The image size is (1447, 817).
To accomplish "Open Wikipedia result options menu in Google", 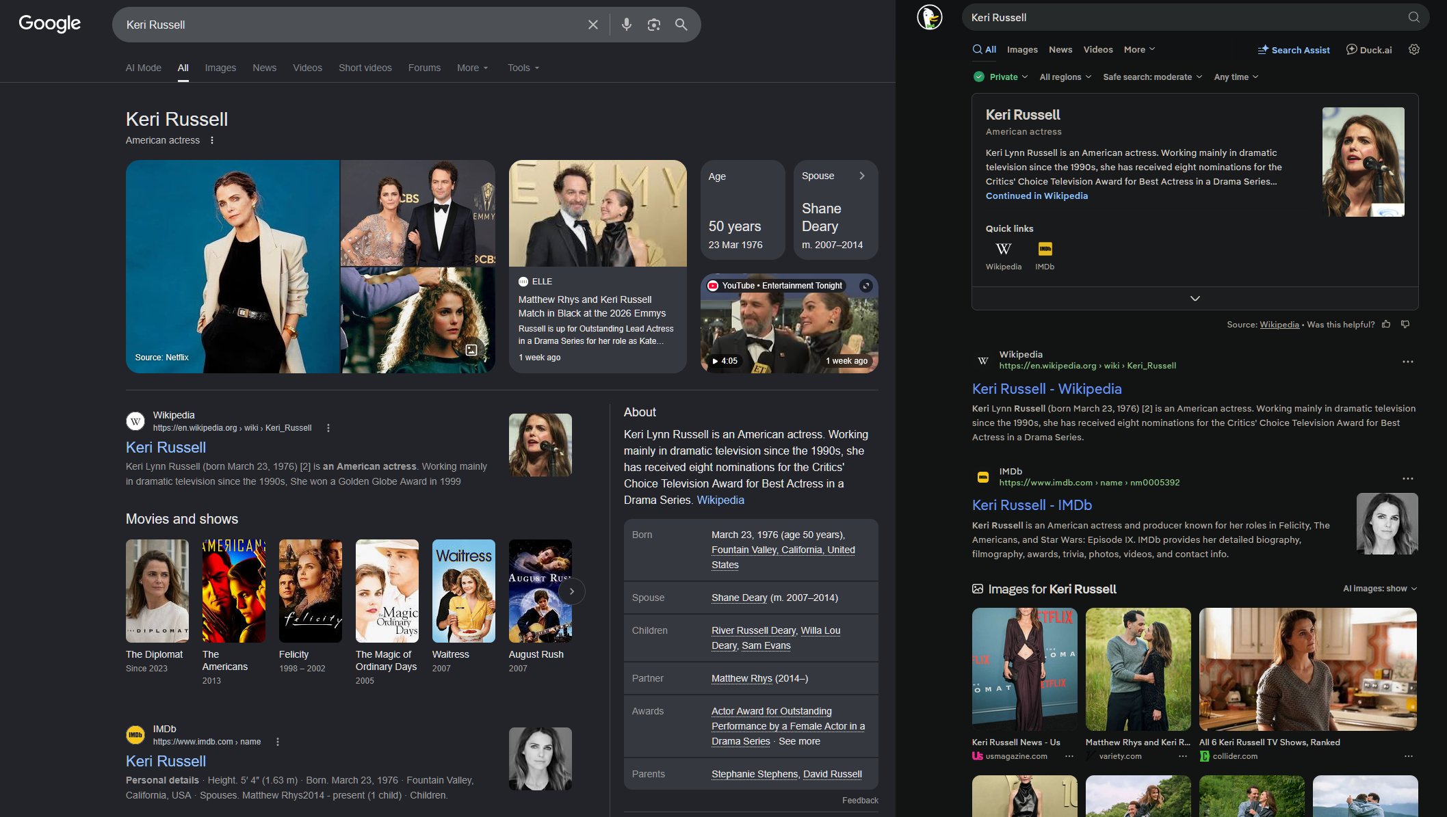I will tap(328, 428).
